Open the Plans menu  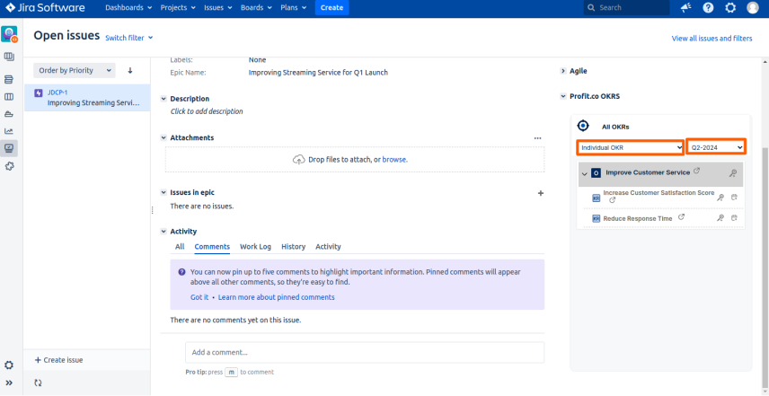(x=294, y=8)
